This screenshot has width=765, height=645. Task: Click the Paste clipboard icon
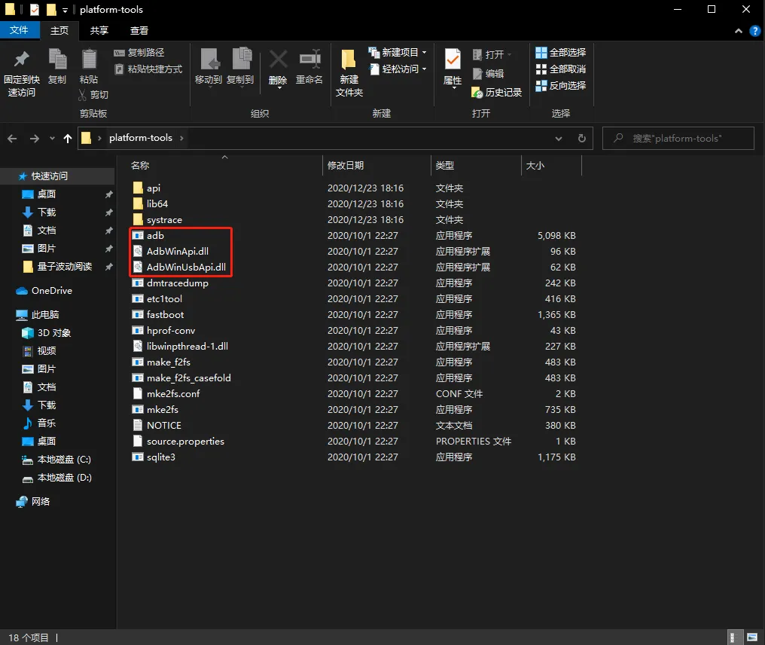pyautogui.click(x=89, y=60)
